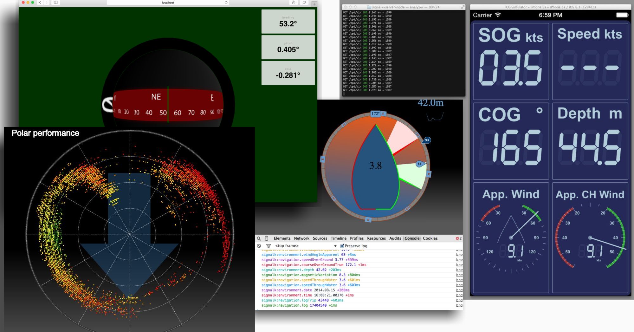
Task: Go back in the Safari browser window
Action: (x=40, y=3)
